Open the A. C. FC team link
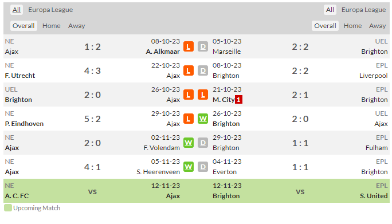Image resolution: width=392 pixels, height=224 pixels. tap(17, 196)
